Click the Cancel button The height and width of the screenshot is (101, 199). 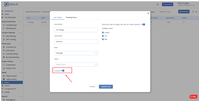[x=92, y=87]
